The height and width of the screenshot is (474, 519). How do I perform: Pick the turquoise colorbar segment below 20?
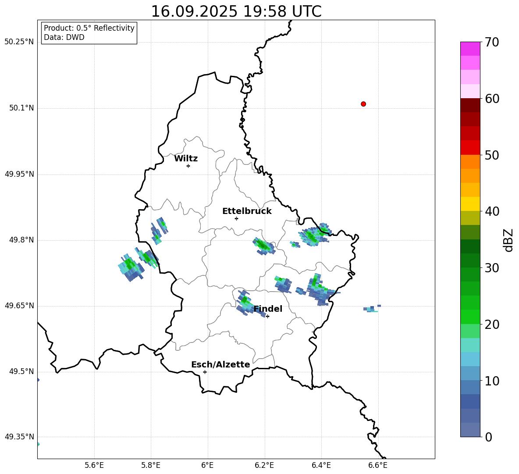click(470, 345)
